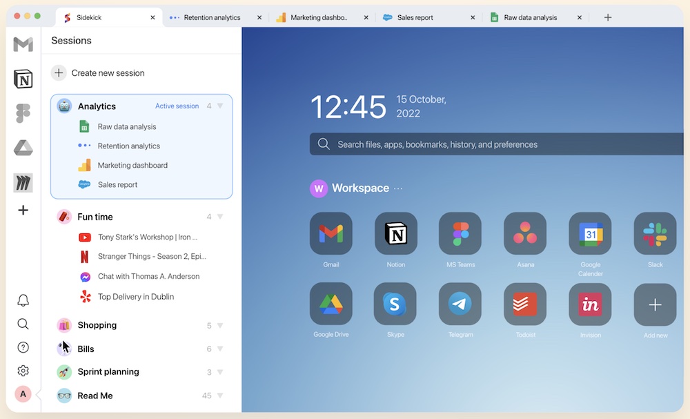Image resolution: width=690 pixels, height=419 pixels.
Task: Open the Notion sidebar app icon
Action: pos(23,79)
